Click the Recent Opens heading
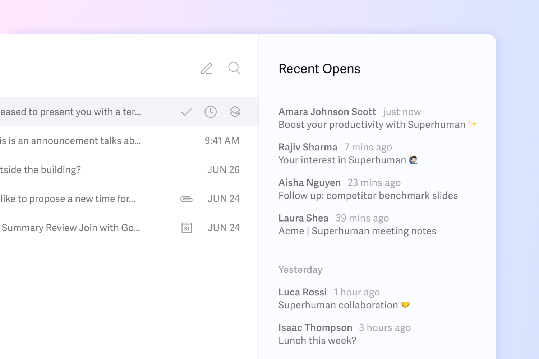 pyautogui.click(x=319, y=69)
